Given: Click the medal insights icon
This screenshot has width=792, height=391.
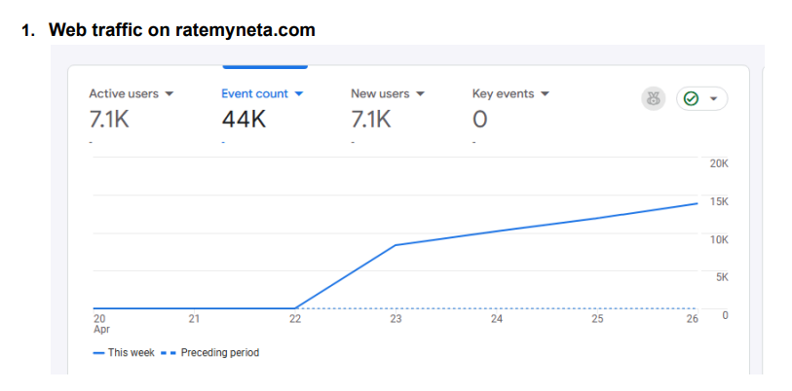Looking at the screenshot, I should [x=653, y=99].
